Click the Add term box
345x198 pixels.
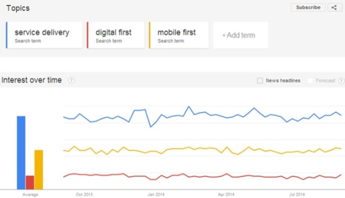pyautogui.click(x=240, y=35)
